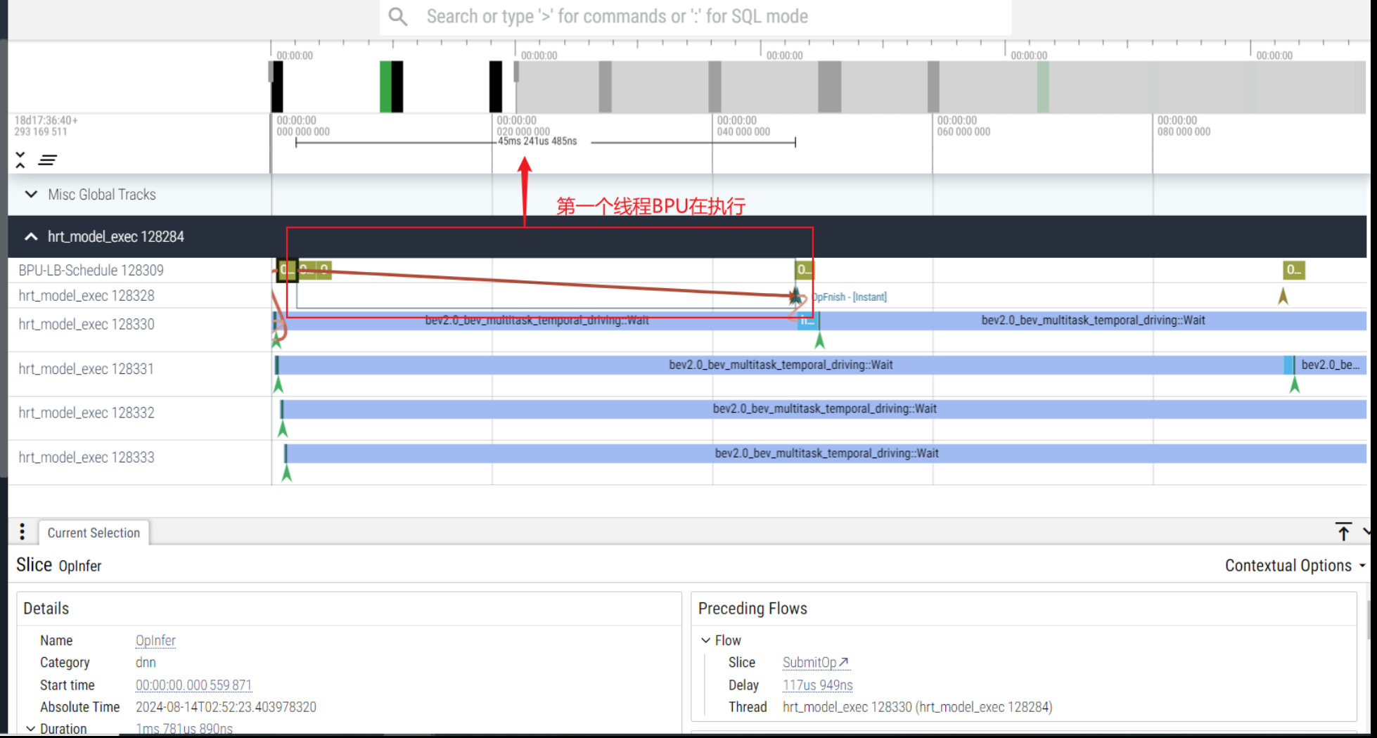This screenshot has height=738, width=1377.
Task: Click the collapse all tracks icon
Action: point(20,160)
